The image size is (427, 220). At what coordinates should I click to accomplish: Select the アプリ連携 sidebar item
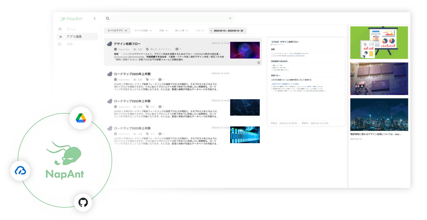tap(77, 36)
